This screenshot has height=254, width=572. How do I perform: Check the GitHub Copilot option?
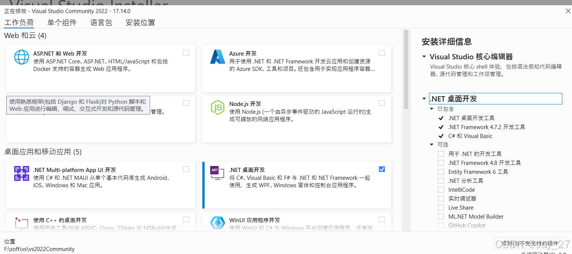click(x=441, y=225)
